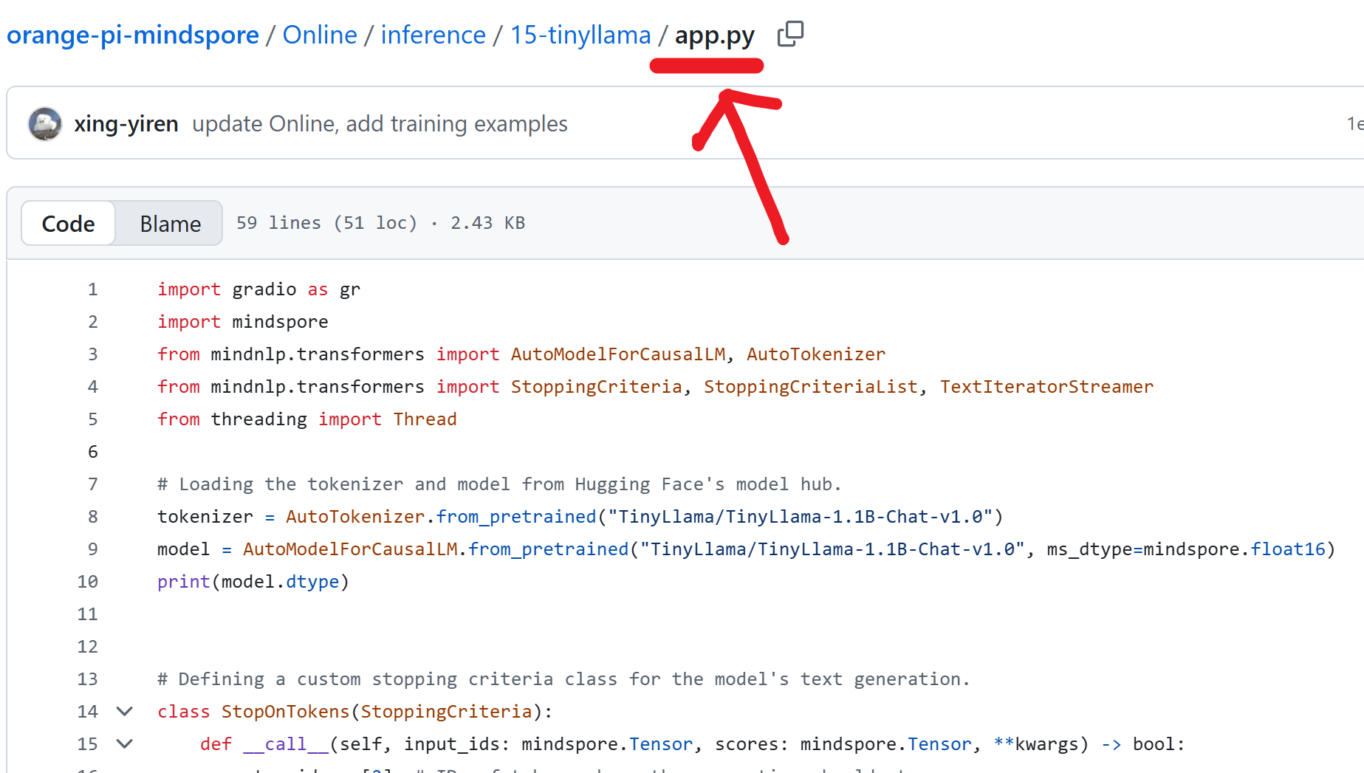This screenshot has width=1364, height=773.
Task: Select line number 4
Action: 92,387
